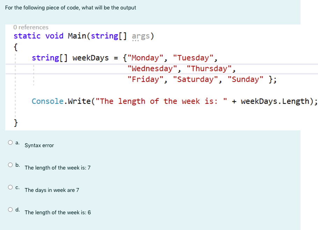
Task: Pick answer d, length of week is 6
Action: pyautogui.click(x=10, y=209)
